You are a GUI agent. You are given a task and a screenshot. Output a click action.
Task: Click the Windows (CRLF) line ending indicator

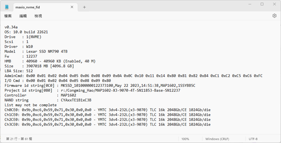(217, 139)
